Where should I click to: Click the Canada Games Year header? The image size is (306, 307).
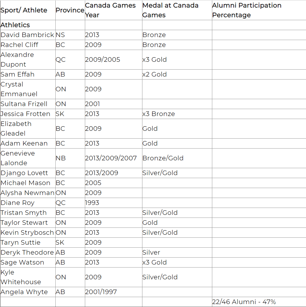pyautogui.click(x=110, y=10)
